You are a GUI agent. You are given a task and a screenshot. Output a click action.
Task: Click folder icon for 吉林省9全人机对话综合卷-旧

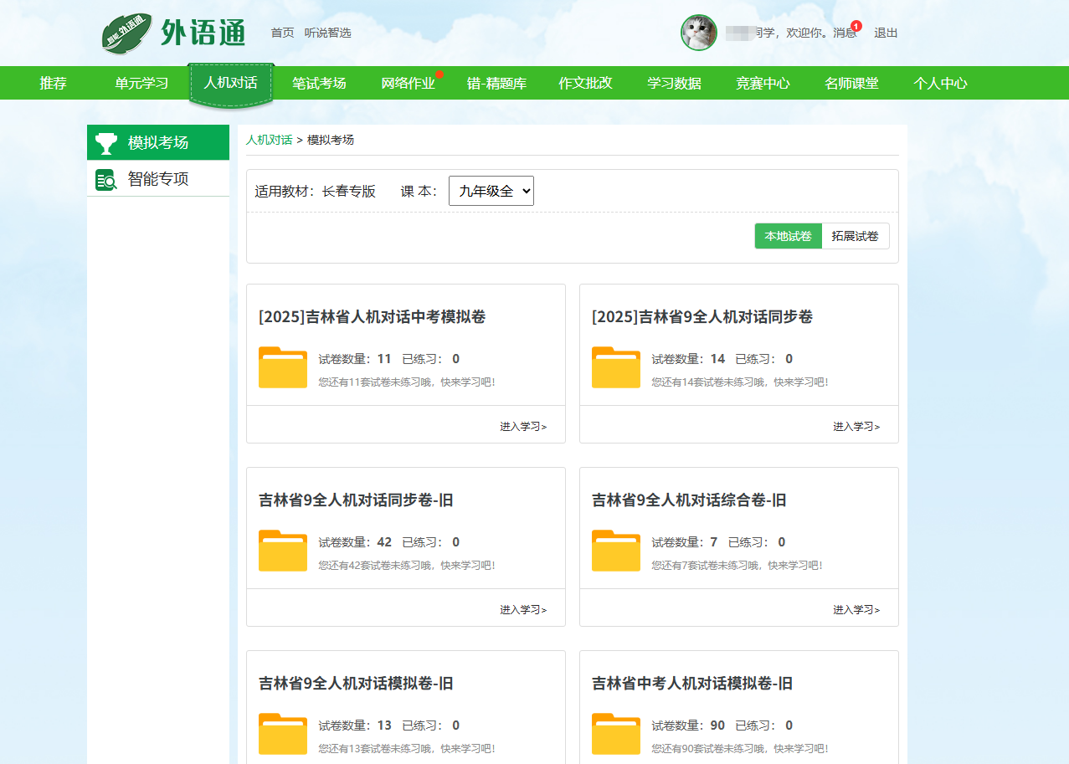615,551
